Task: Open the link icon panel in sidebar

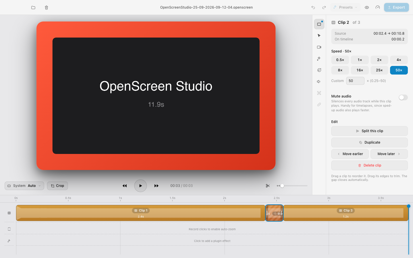Action: (x=319, y=104)
